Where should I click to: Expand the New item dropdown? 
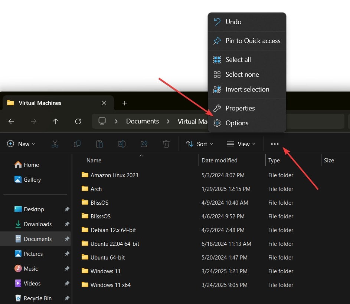coord(21,144)
